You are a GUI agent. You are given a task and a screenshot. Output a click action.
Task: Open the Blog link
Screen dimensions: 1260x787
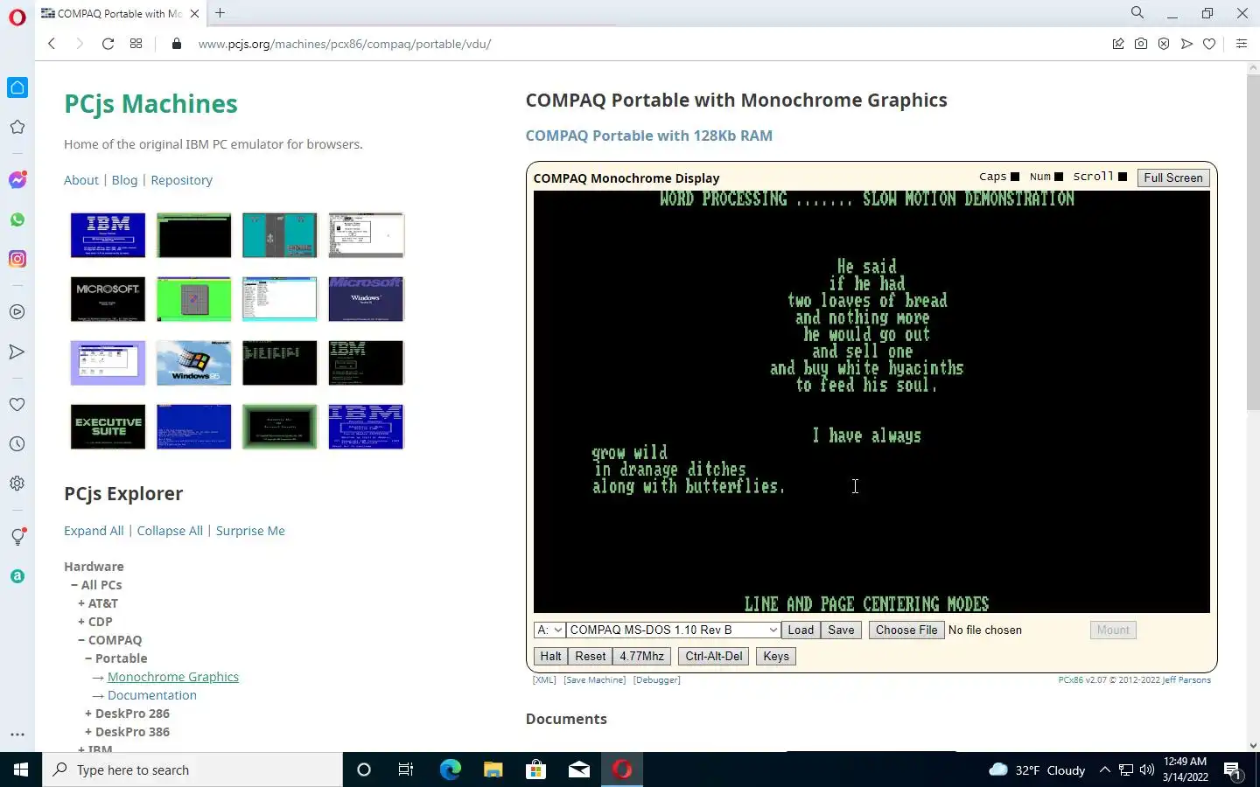pos(124,180)
